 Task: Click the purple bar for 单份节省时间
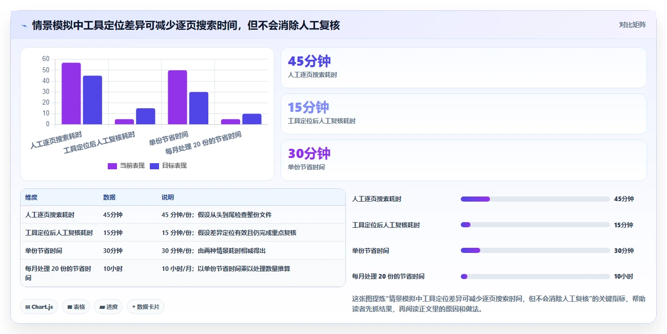click(x=178, y=97)
